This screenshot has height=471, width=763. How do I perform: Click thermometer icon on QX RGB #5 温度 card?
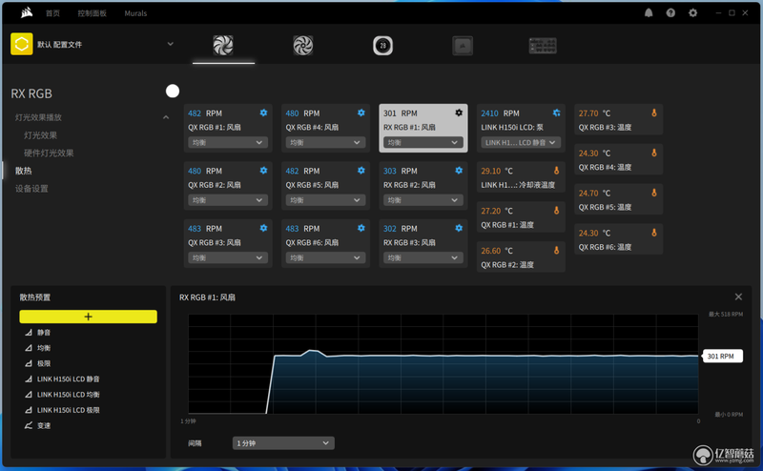point(654,193)
